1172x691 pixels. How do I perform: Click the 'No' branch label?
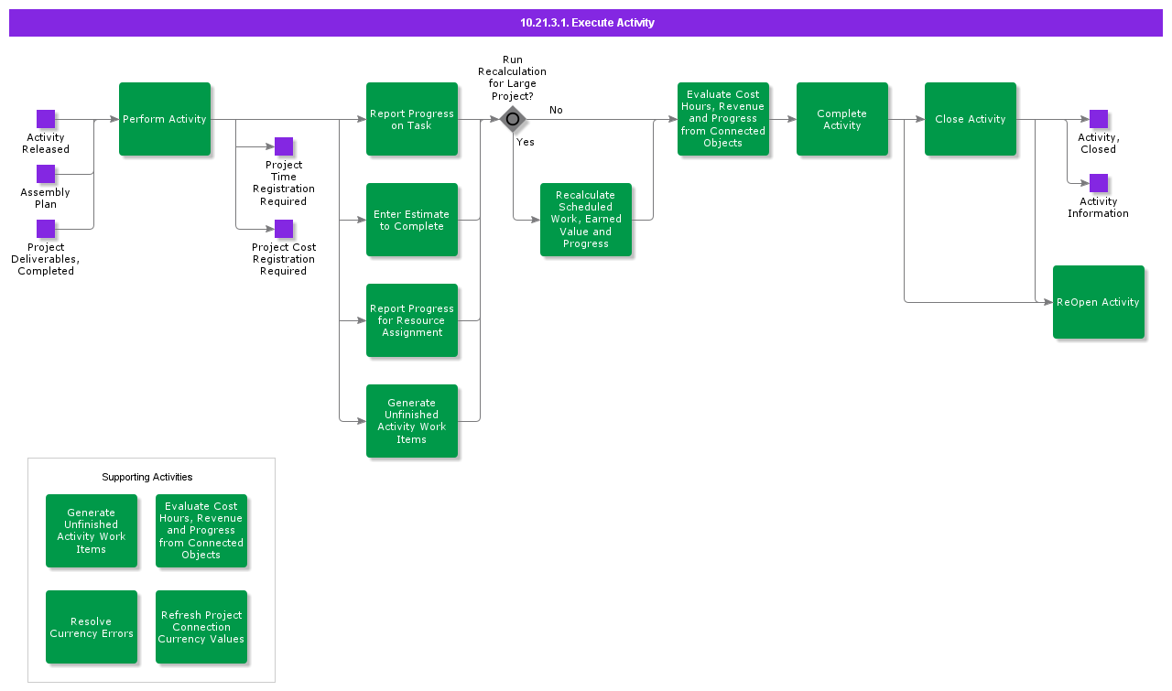(x=556, y=110)
